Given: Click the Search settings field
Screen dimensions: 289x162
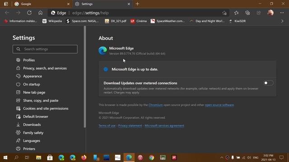Looking at the screenshot, I should [x=45, y=49].
